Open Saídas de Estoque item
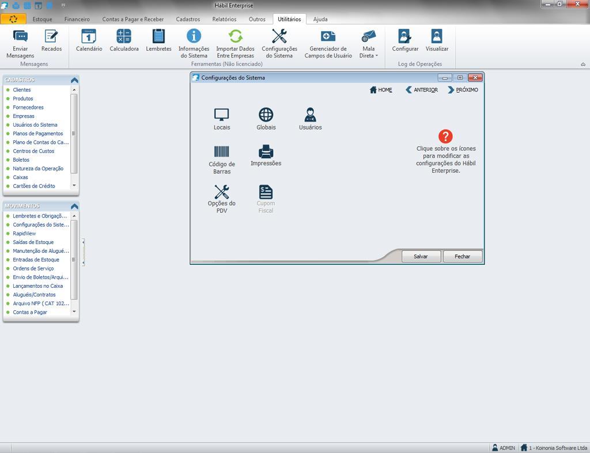The image size is (590, 453). pos(33,242)
